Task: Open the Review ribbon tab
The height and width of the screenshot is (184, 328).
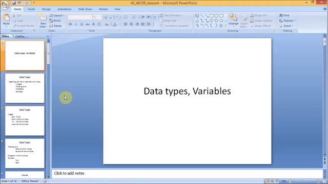Action: coord(104,9)
